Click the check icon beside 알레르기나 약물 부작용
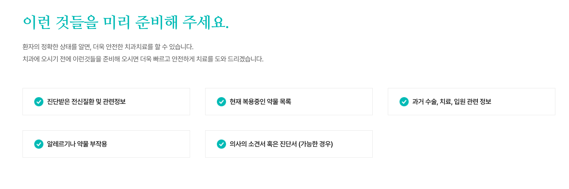Screen dimensions: 569x189 click(39, 144)
